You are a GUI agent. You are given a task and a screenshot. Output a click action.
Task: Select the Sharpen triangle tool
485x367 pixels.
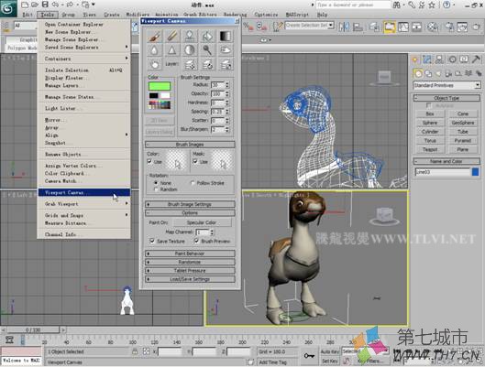172,50
